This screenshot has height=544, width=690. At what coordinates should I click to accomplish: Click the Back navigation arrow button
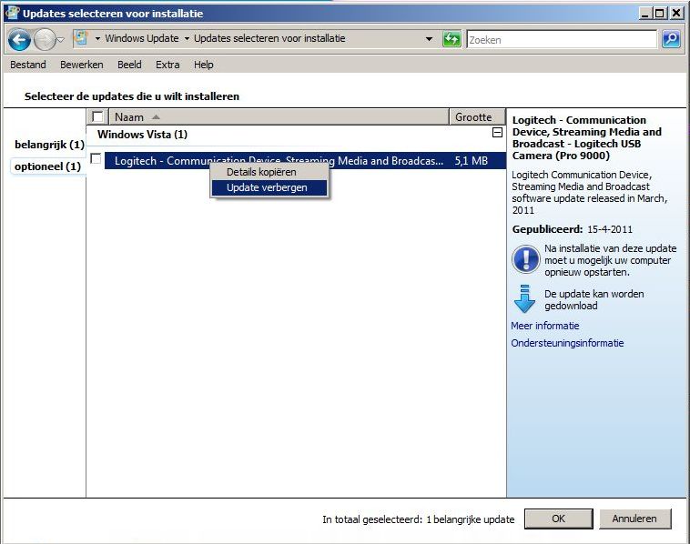[x=19, y=40]
